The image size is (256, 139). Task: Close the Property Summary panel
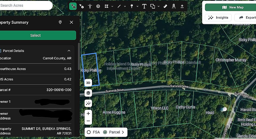(x=71, y=22)
